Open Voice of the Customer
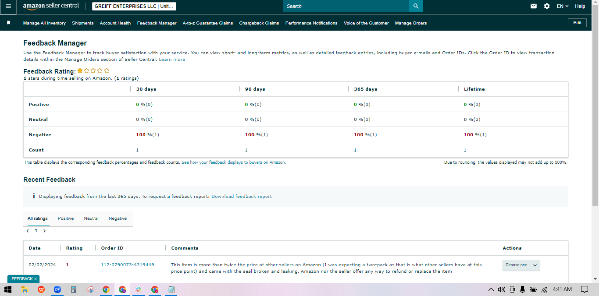Image resolution: width=599 pixels, height=296 pixels. (x=366, y=23)
